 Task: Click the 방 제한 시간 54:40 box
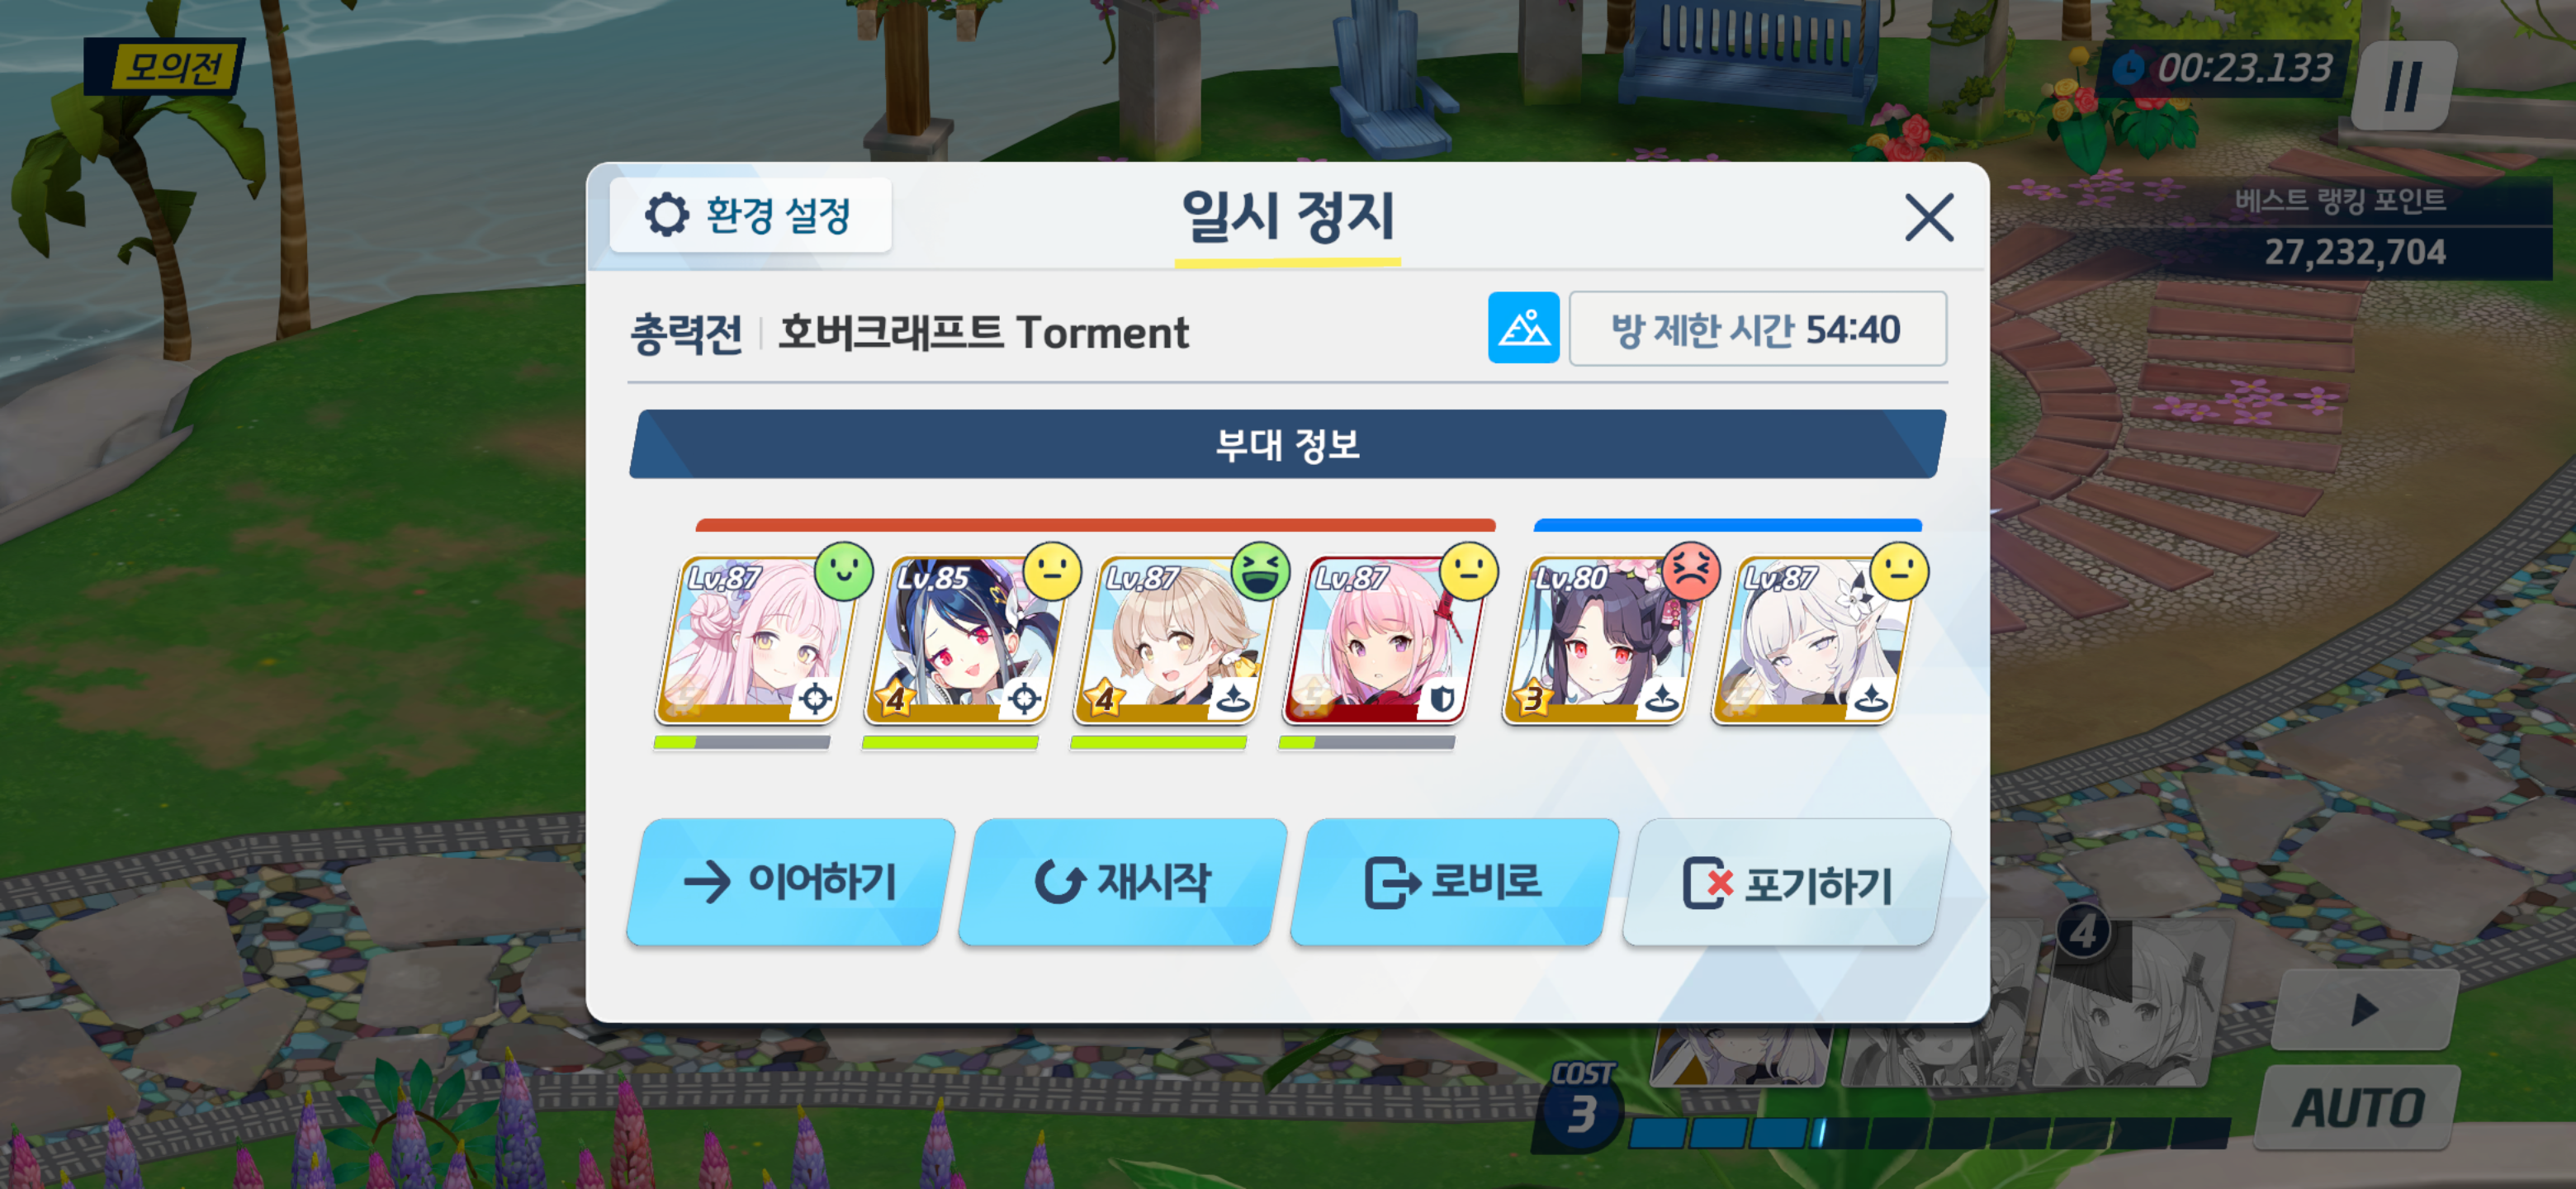pyautogui.click(x=1757, y=328)
